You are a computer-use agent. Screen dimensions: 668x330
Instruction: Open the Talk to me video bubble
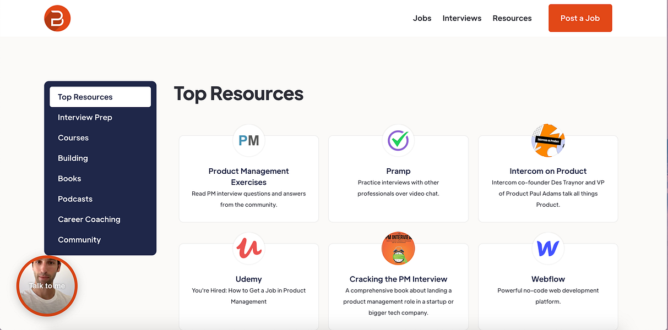pos(47,286)
